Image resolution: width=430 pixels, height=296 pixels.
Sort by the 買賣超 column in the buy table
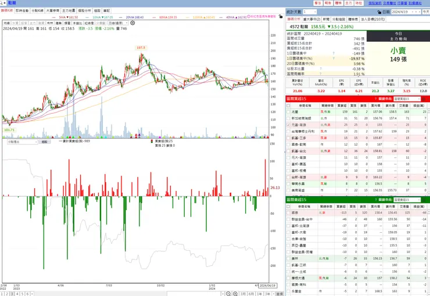click(342, 106)
